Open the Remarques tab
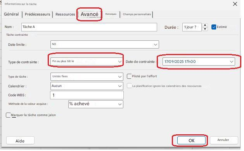244x151 pixels. pos(111,14)
